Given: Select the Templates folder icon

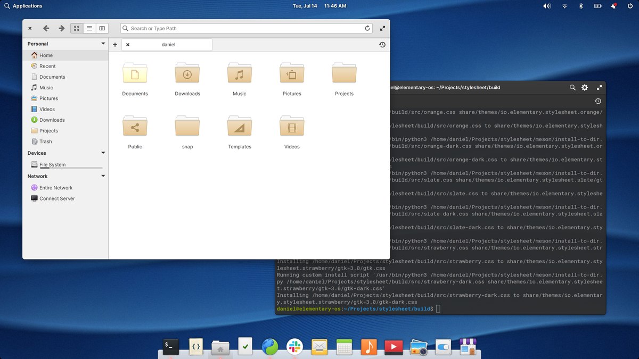Looking at the screenshot, I should [x=240, y=126].
